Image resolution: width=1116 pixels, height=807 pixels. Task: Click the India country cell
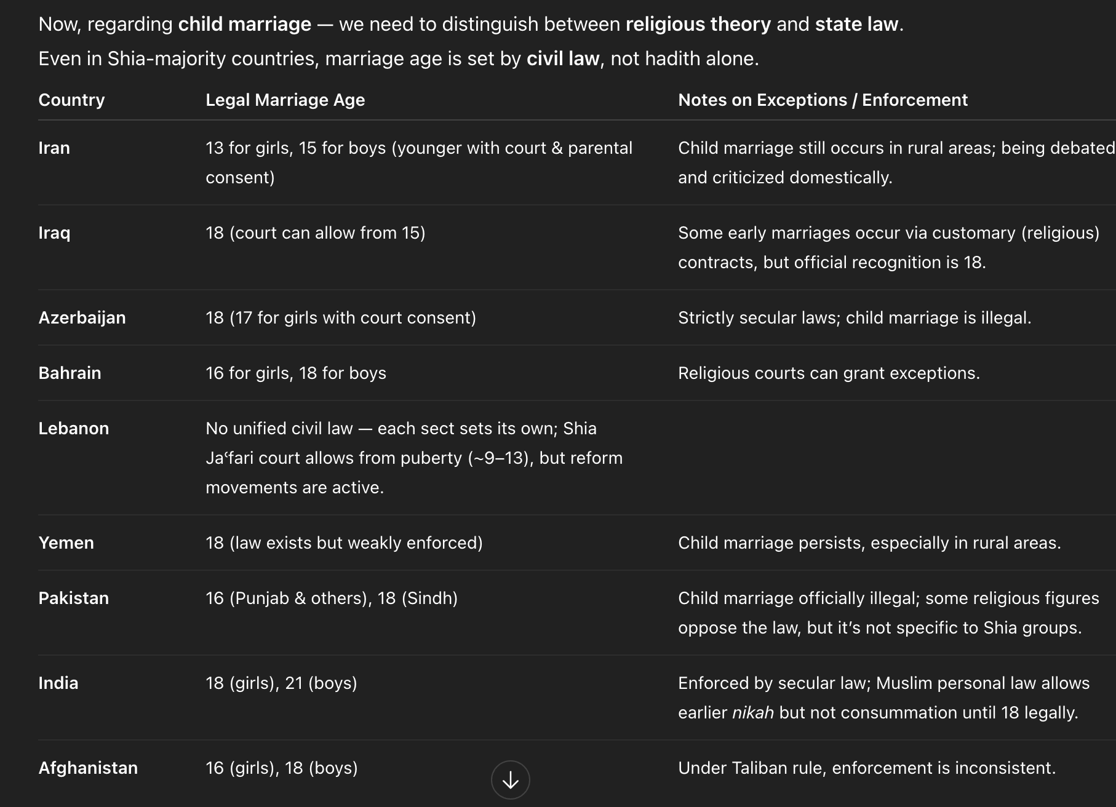tap(58, 683)
